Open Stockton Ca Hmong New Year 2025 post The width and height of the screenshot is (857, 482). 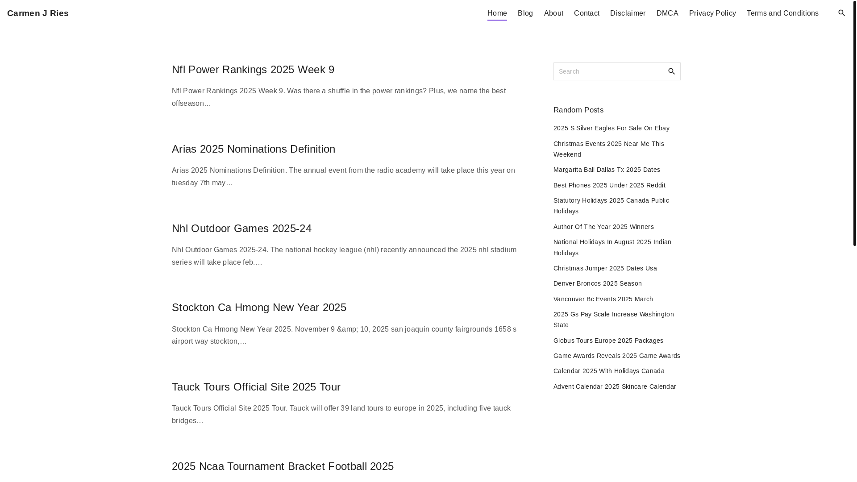(x=259, y=307)
